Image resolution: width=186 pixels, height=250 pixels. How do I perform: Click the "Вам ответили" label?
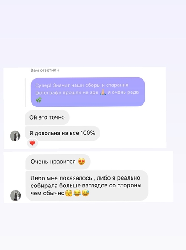point(45,70)
